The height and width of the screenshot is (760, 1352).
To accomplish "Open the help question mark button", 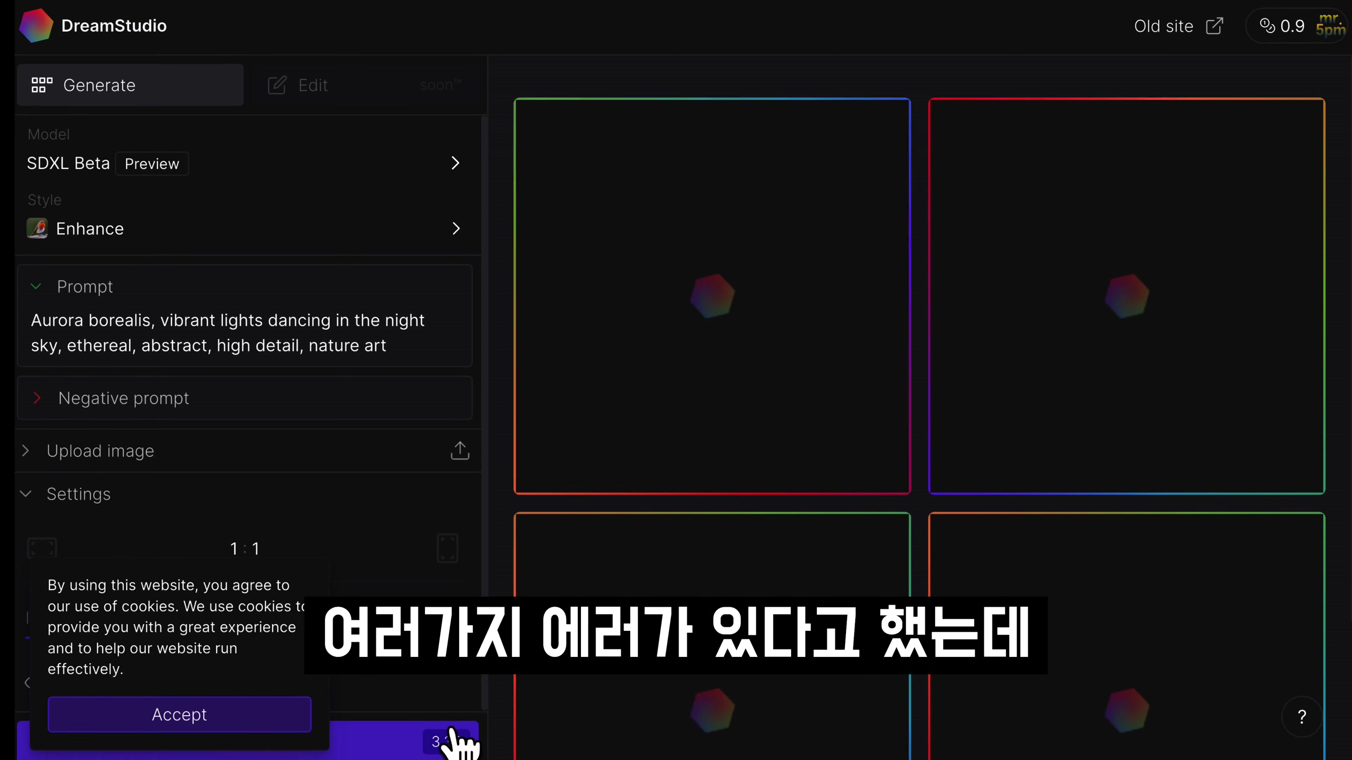I will pos(1302,716).
